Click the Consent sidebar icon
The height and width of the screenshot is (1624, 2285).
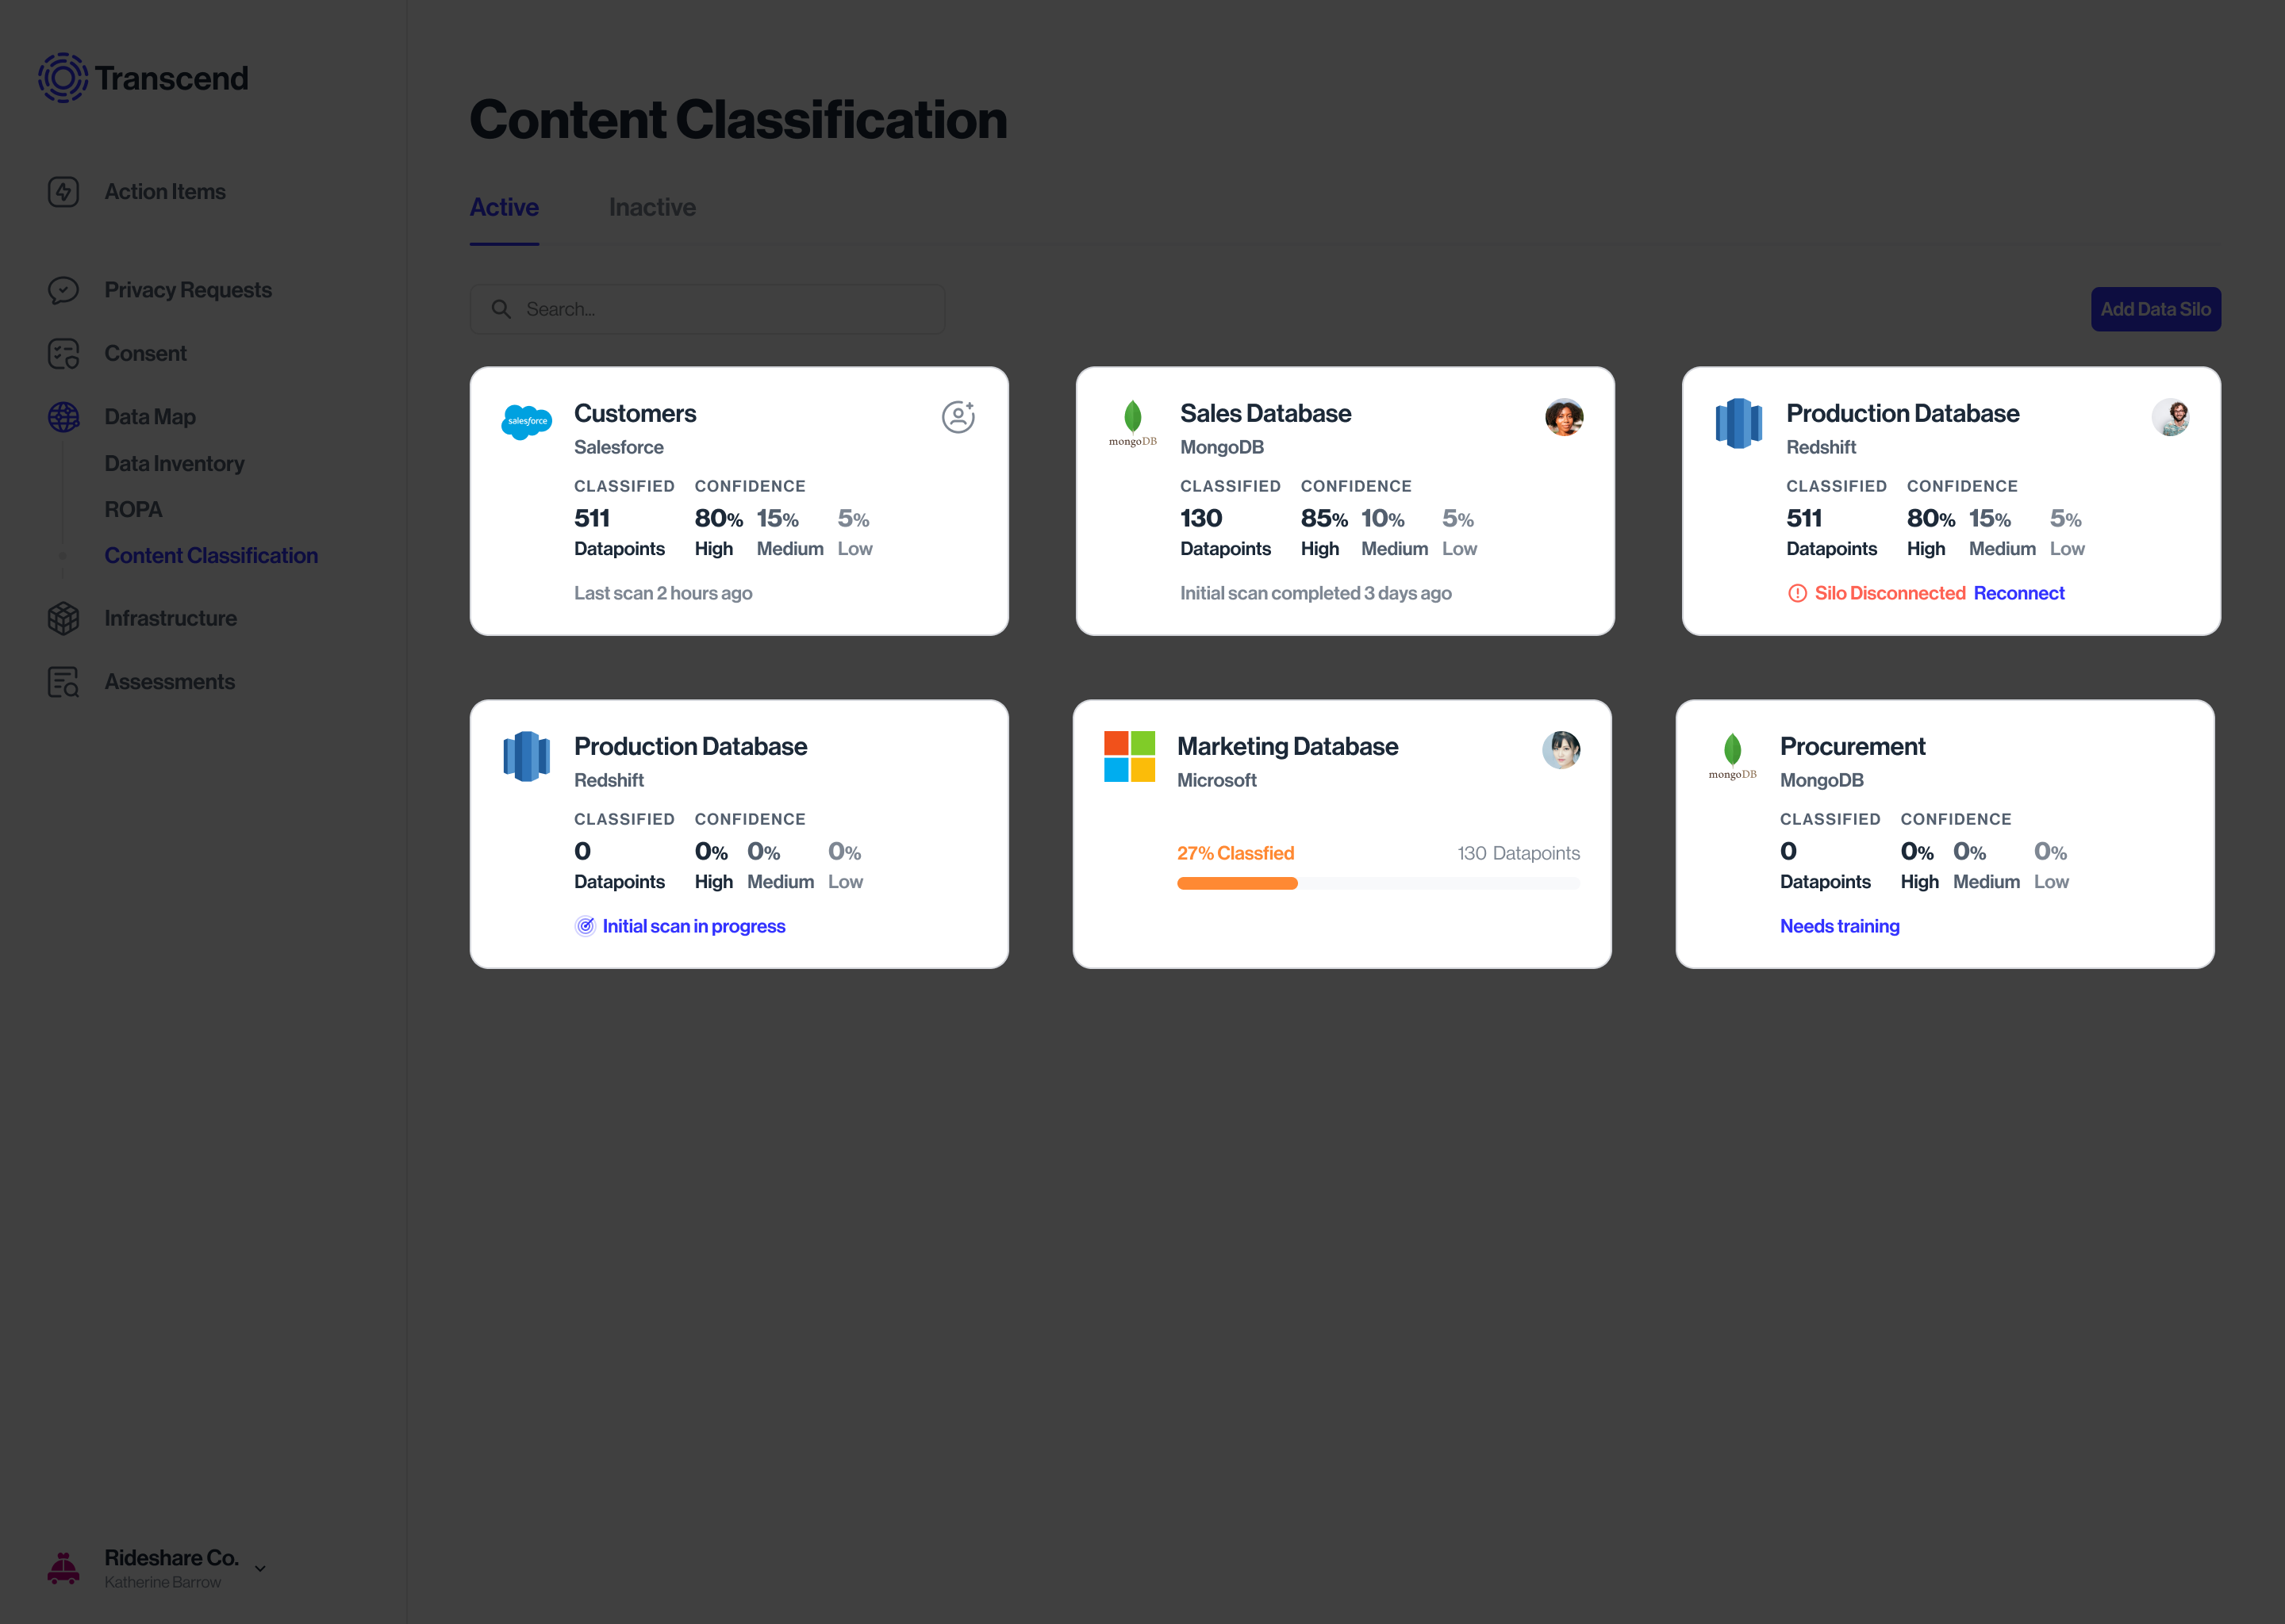pyautogui.click(x=63, y=354)
